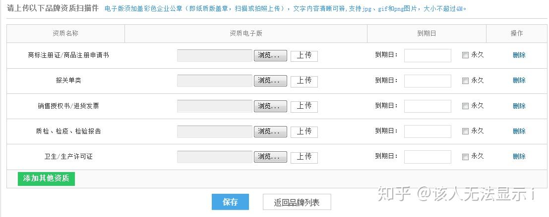Select 永久 for 卫生/生产许可证
This screenshot has height=217, width=549.
[x=465, y=157]
